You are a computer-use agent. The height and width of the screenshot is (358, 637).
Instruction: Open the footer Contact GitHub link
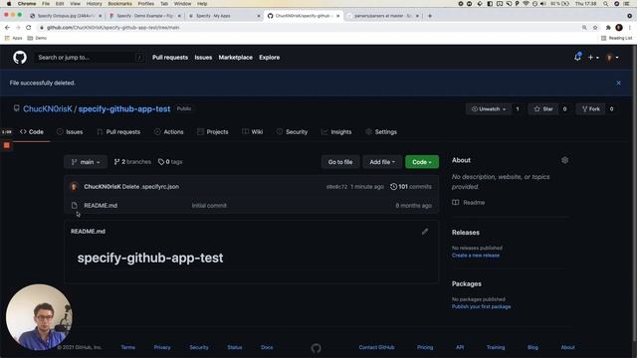coord(376,347)
